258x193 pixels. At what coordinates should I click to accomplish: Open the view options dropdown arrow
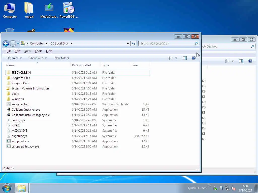coord(176,58)
